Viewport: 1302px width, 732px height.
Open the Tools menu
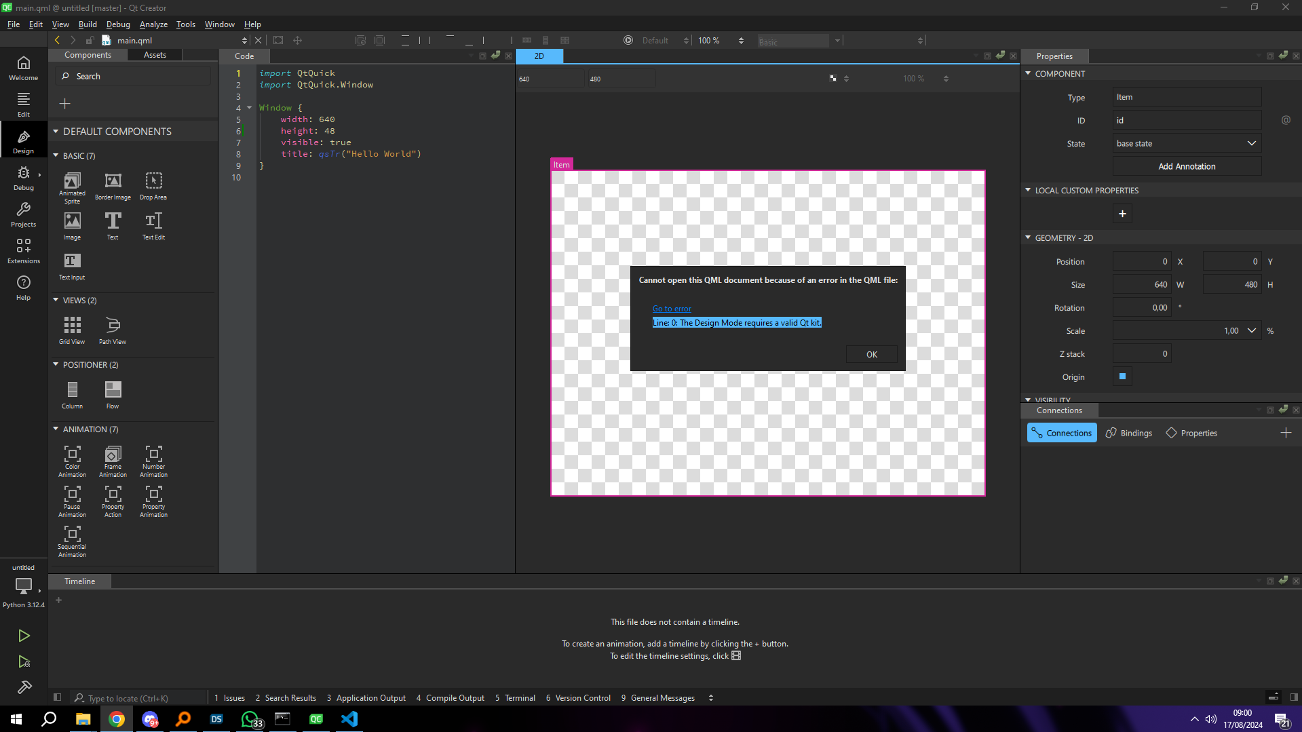[x=186, y=24]
